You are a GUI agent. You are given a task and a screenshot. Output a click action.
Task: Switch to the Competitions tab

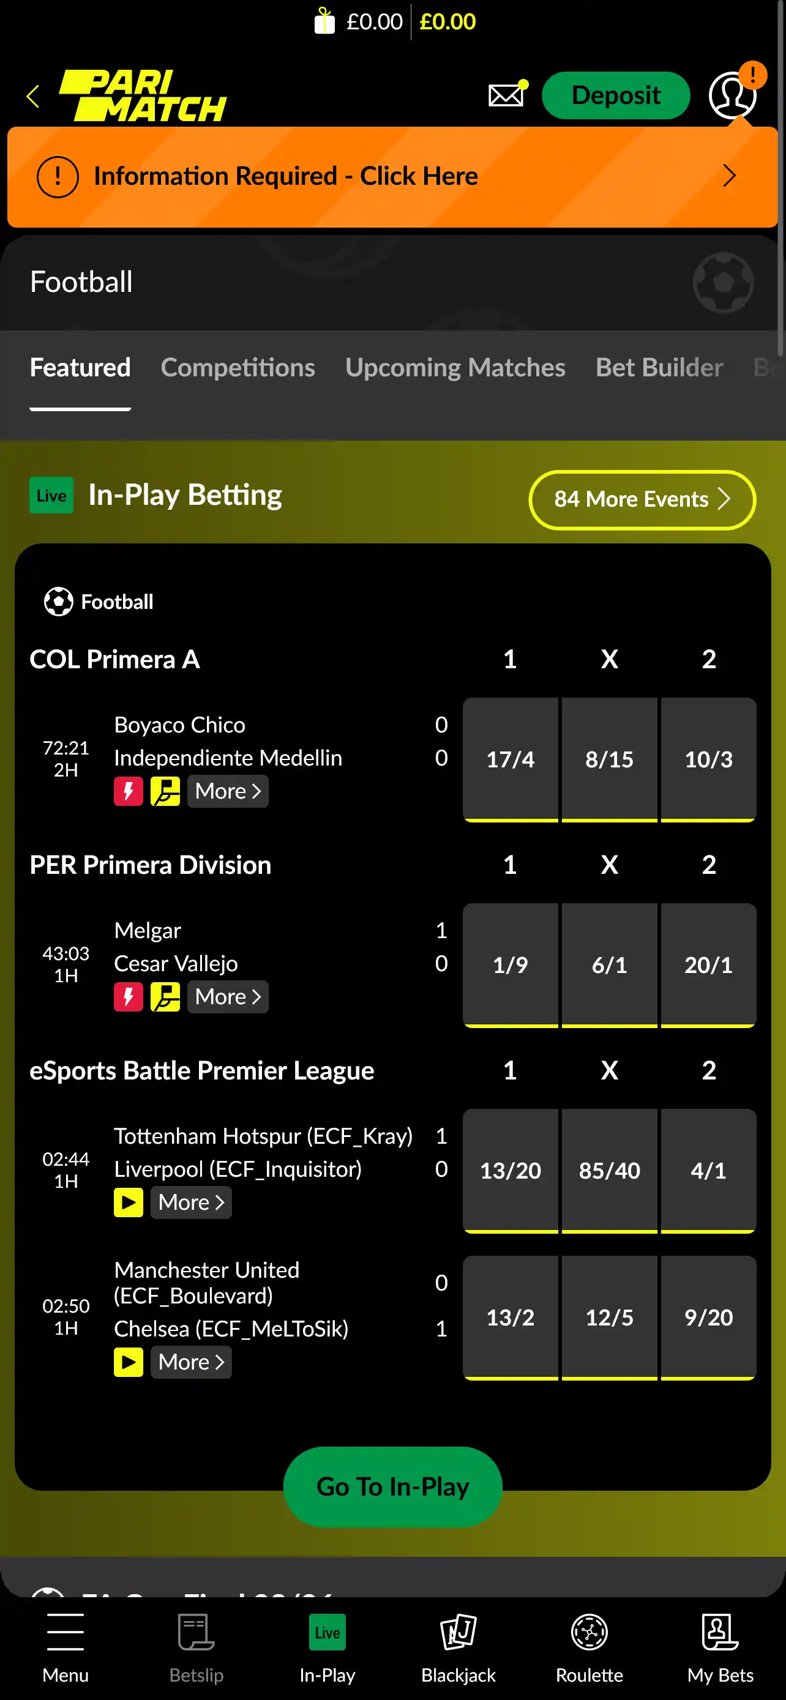coord(238,368)
